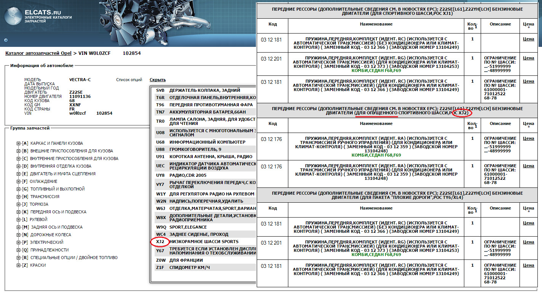Image resolution: width=542 pixels, height=293 pixels.
Task: Expand the [E] Двигатель и муфта сцепления node
Action: [18, 174]
